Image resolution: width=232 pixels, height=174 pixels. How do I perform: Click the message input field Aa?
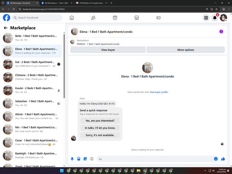(155, 159)
